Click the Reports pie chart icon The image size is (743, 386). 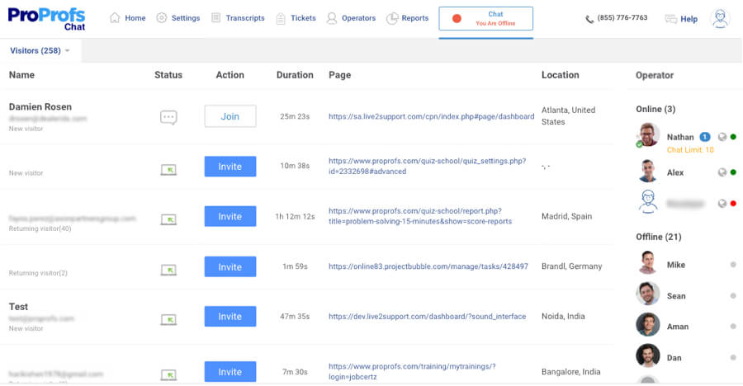point(392,18)
